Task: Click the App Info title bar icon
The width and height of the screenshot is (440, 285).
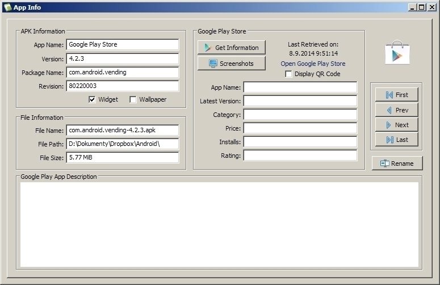Action: tap(7, 7)
